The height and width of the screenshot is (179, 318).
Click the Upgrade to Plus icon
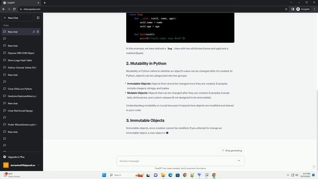click(x=4, y=157)
